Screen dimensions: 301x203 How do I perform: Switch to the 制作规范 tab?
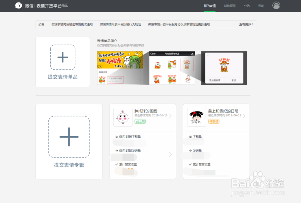[x=230, y=6]
